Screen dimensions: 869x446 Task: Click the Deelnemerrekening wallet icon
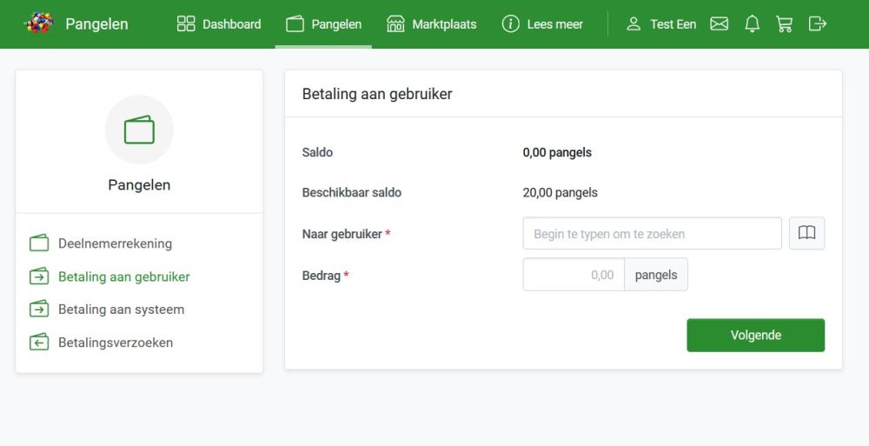[39, 243]
